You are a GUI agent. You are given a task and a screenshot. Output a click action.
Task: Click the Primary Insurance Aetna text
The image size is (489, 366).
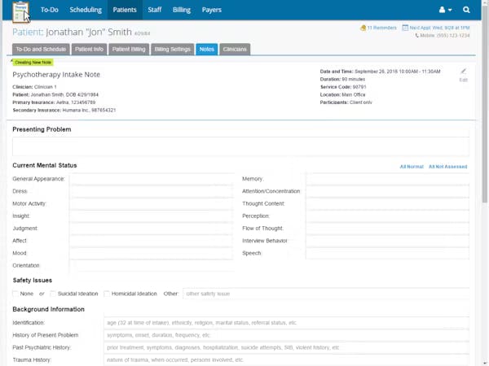(x=54, y=102)
